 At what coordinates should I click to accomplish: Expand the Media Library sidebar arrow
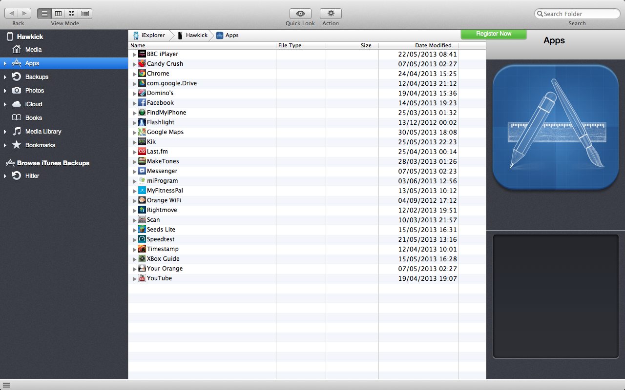coord(5,132)
